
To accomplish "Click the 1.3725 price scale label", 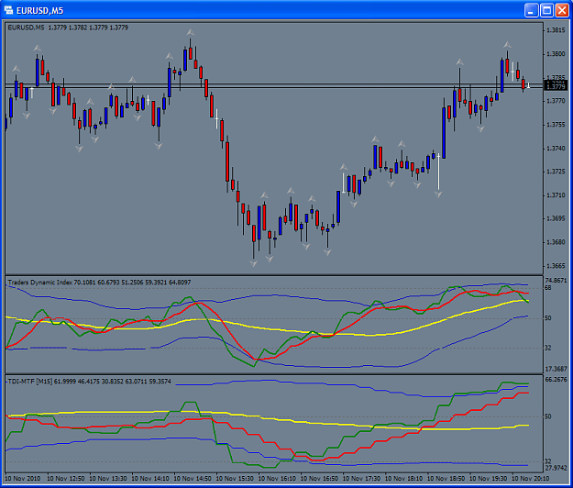I will (x=556, y=172).
